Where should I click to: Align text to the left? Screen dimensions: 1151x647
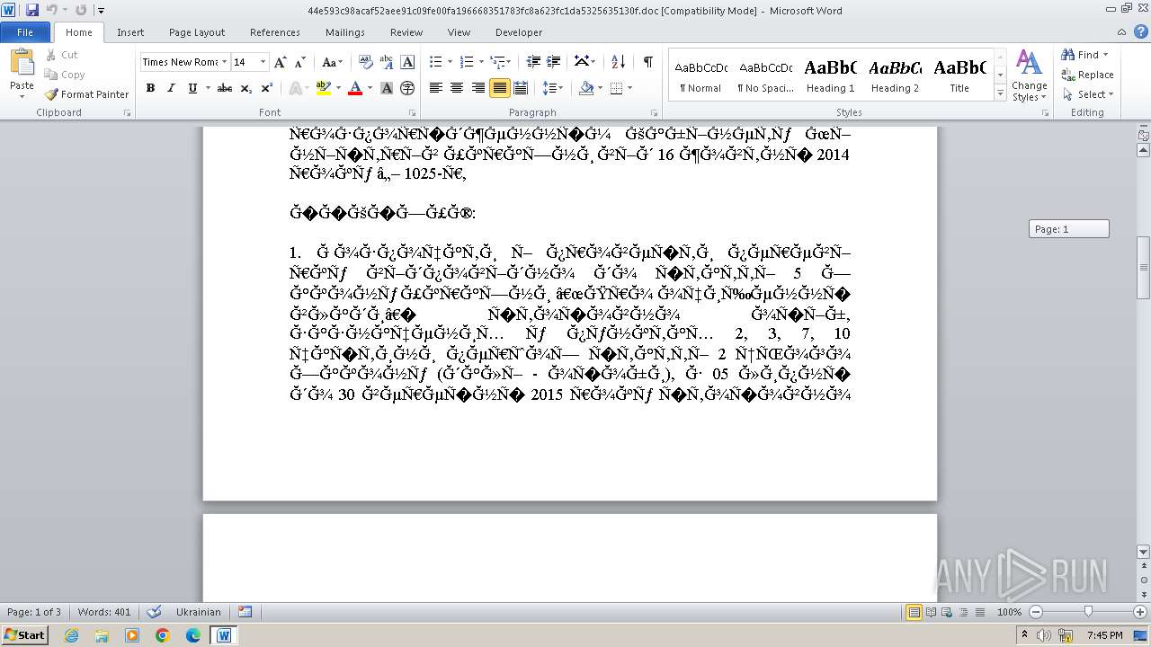[436, 88]
